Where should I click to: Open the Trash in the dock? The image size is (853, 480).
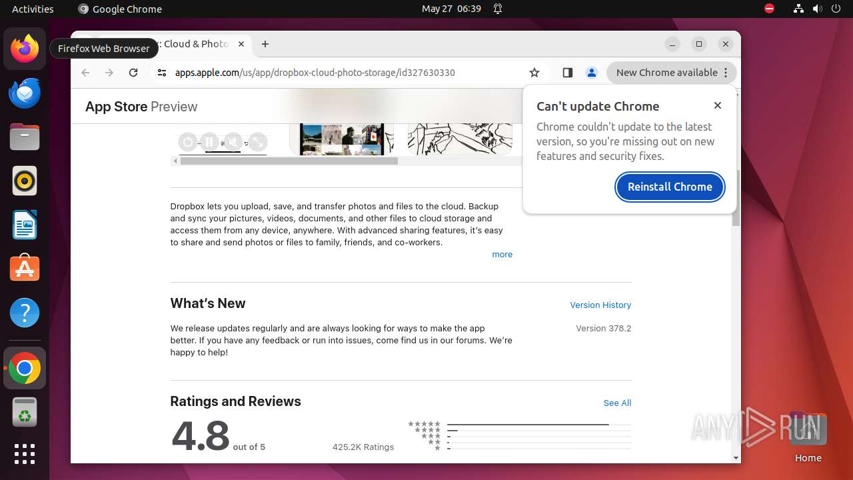[x=25, y=412]
